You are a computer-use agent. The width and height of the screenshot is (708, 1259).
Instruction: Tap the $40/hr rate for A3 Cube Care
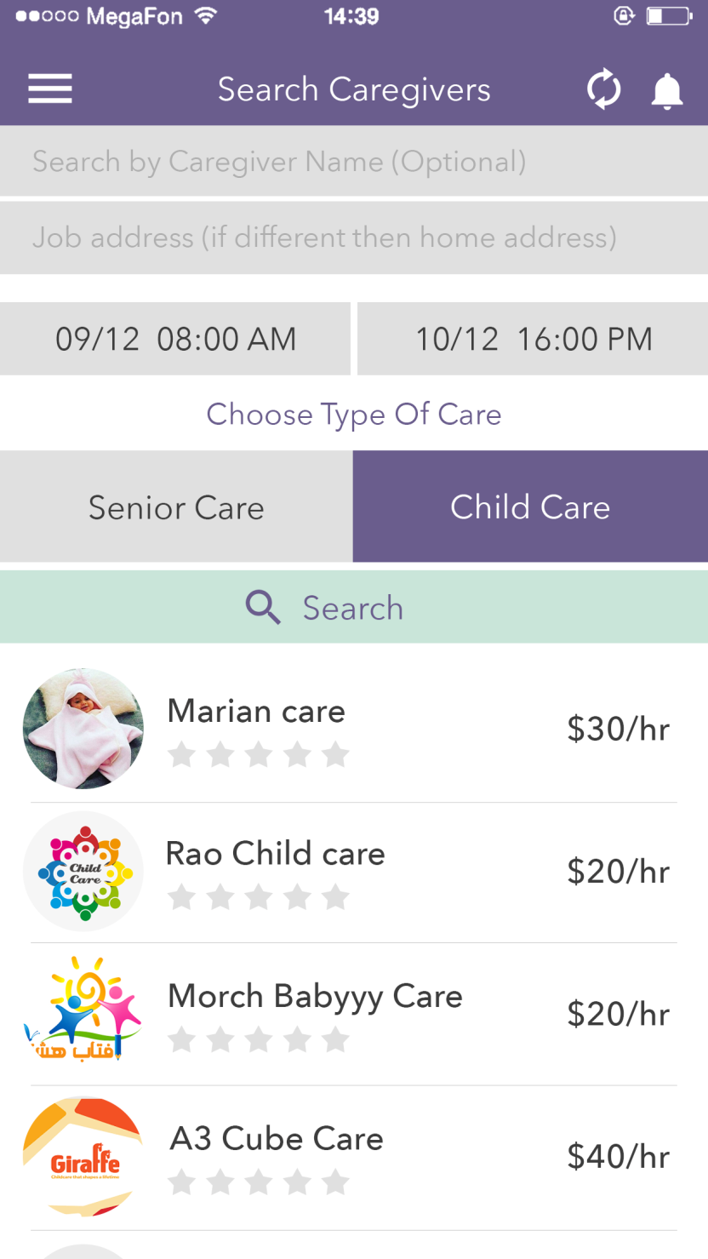tap(618, 1157)
